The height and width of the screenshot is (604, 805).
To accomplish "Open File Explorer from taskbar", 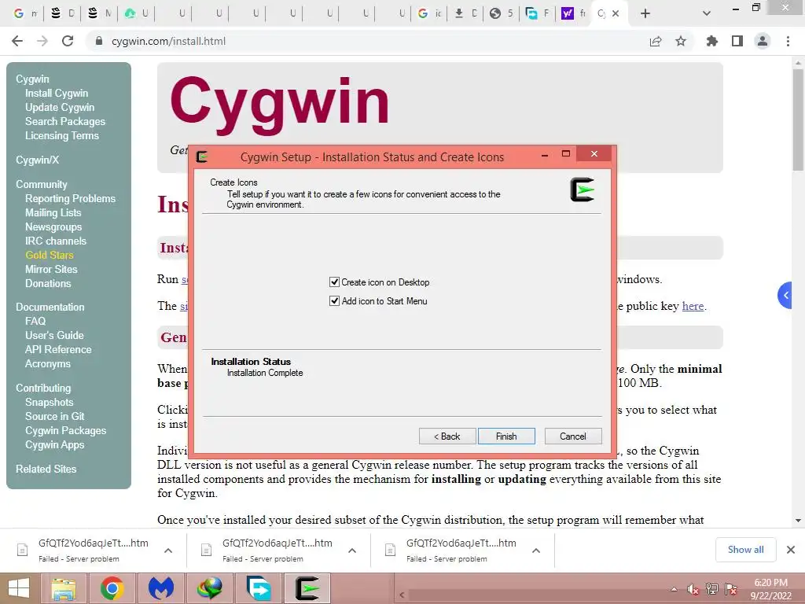I will pos(63,588).
